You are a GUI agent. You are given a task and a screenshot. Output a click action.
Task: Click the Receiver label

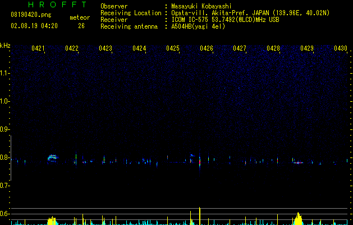114,20
